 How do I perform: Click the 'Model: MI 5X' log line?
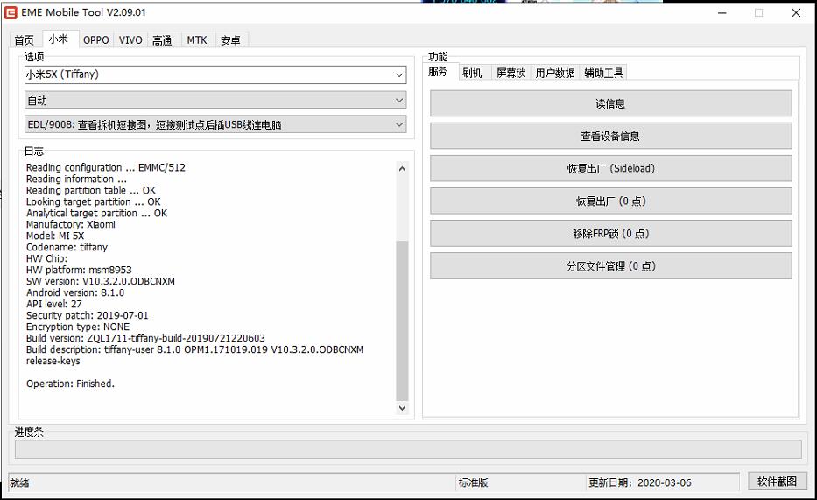[54, 236]
